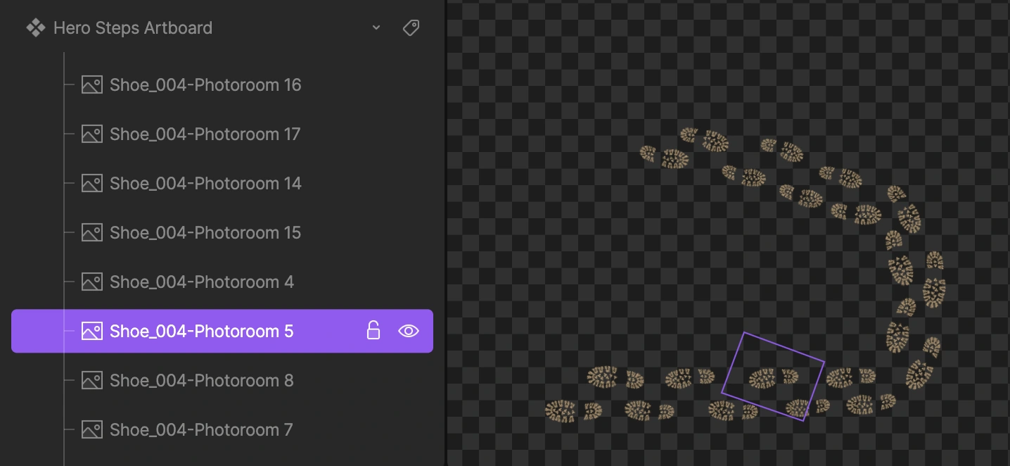Click the tag icon beside Hero Steps Artboard

coord(411,28)
